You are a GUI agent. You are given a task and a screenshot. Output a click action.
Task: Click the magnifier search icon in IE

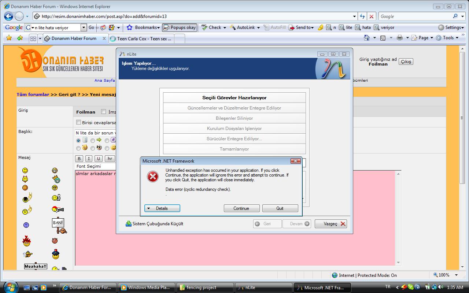(455, 16)
